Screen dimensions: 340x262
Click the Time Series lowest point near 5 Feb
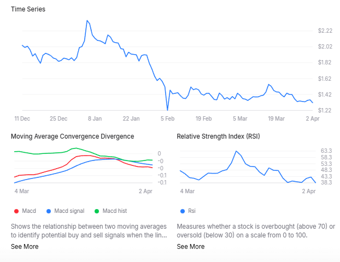click(168, 110)
